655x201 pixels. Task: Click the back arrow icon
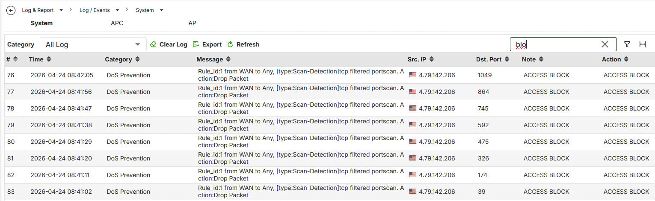pyautogui.click(x=11, y=10)
